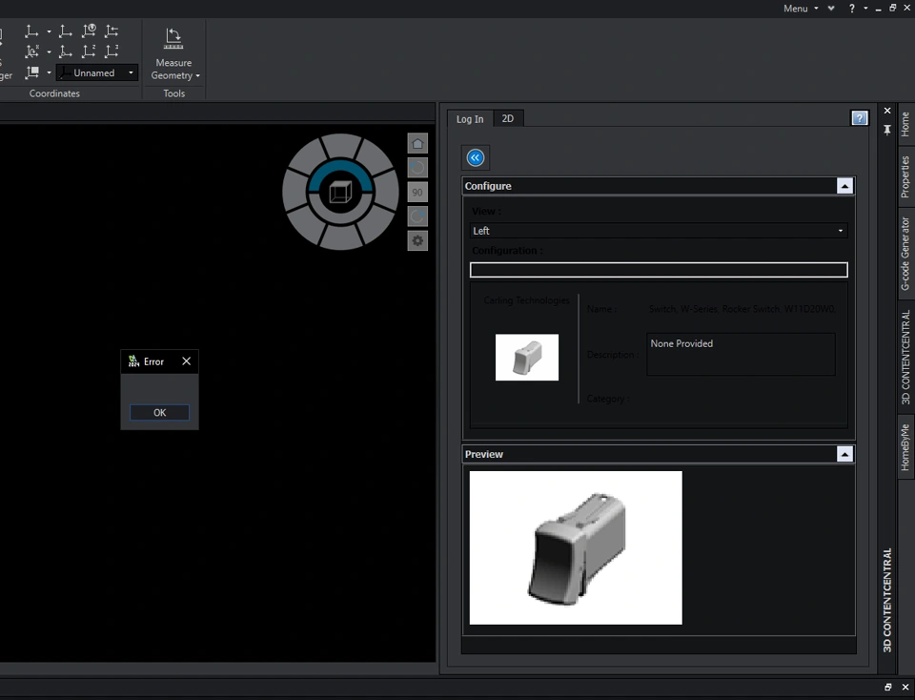Open dropdown arrow beside top-row coordinate system icon
This screenshot has height=700, width=915.
pos(49,31)
